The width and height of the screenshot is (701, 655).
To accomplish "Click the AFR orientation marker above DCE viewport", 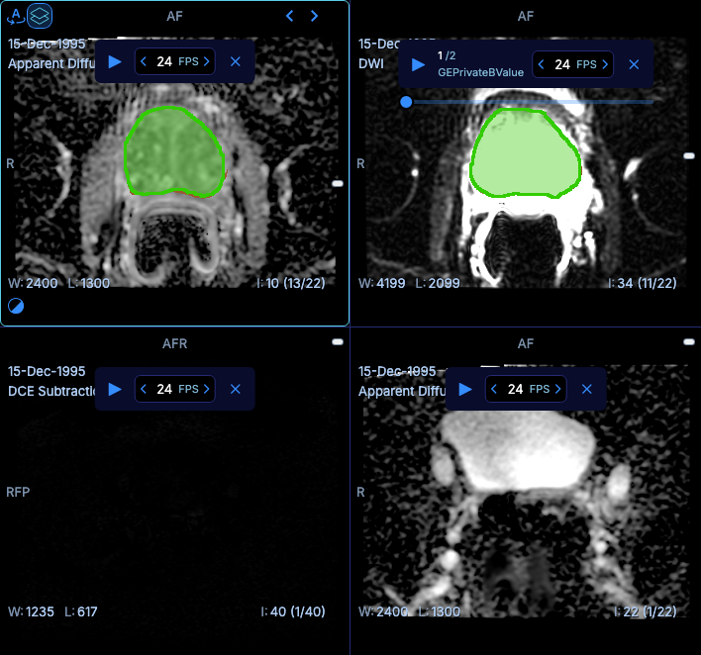I will pos(175,343).
